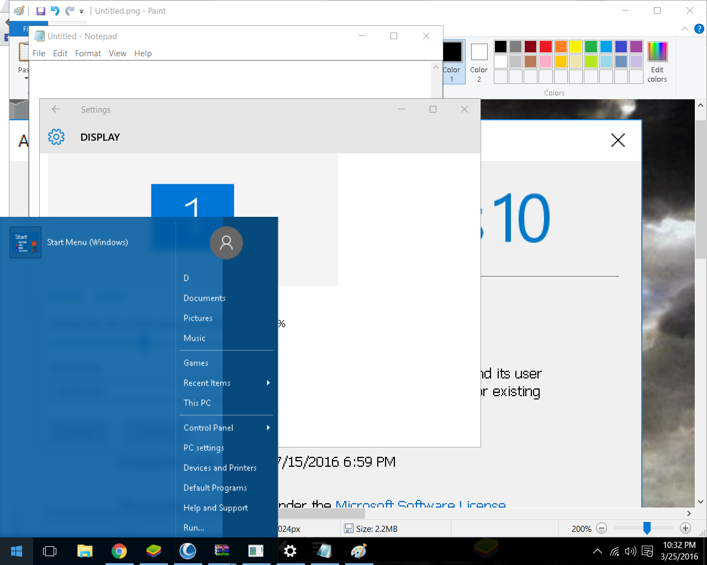The width and height of the screenshot is (707, 565).
Task: Switch to Notepad via taskbar icon
Action: (324, 551)
